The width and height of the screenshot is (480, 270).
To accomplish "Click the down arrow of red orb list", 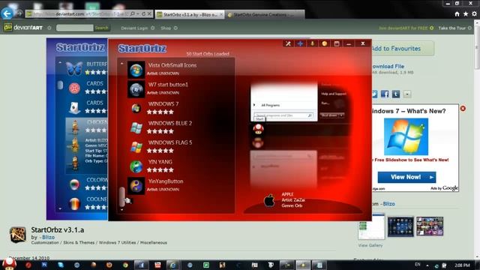I will (121, 210).
